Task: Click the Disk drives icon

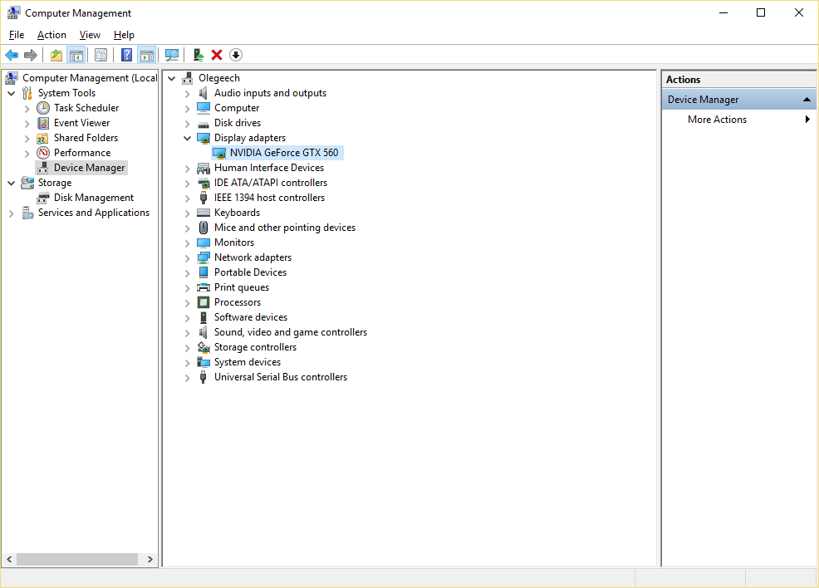Action: [x=204, y=124]
